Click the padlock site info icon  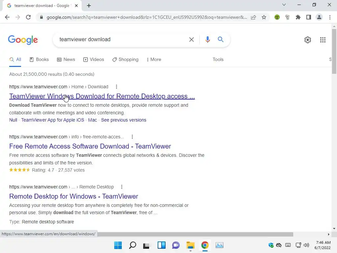41,17
